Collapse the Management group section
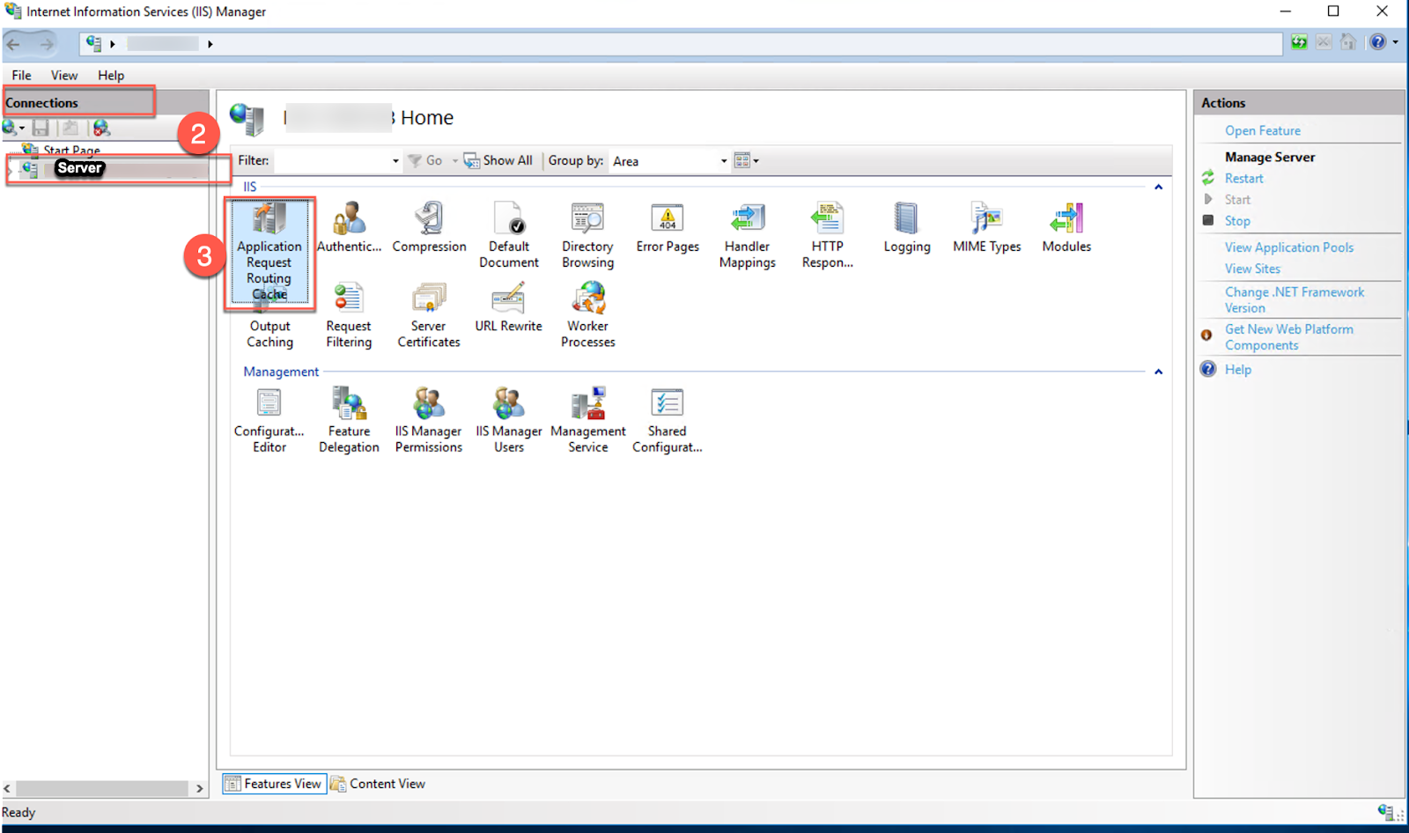This screenshot has width=1409, height=833. tap(1159, 372)
